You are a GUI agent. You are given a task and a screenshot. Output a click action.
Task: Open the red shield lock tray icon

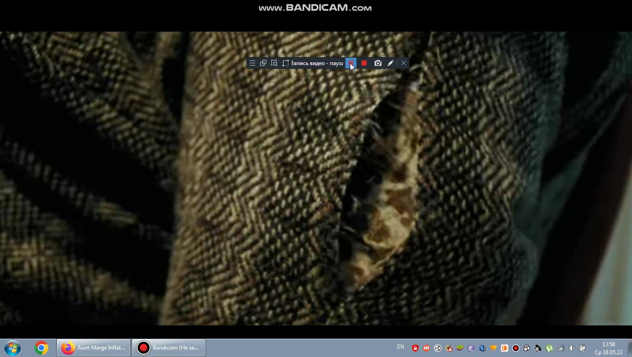(x=415, y=348)
